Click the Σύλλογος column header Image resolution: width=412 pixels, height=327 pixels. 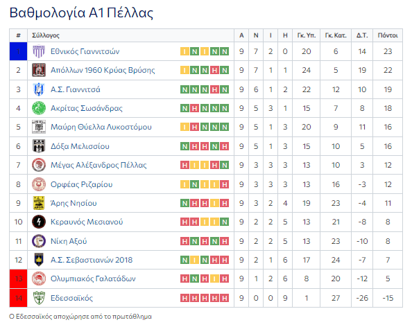[x=46, y=35]
